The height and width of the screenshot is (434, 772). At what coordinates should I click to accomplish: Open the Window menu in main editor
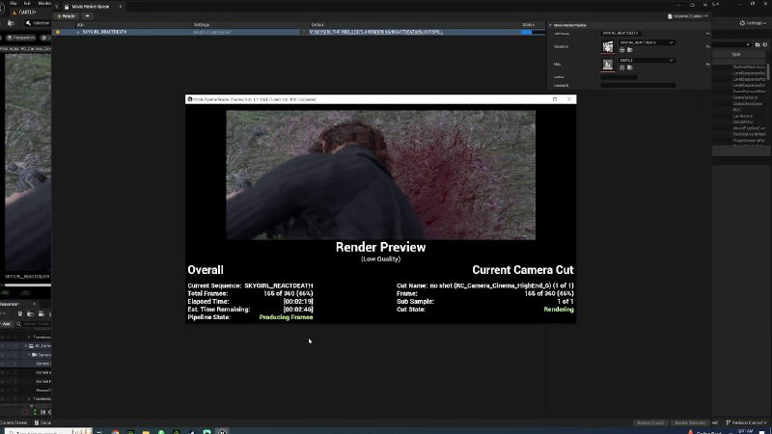pos(44,4)
